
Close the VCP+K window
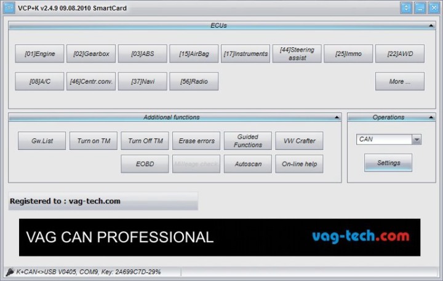coord(434,8)
